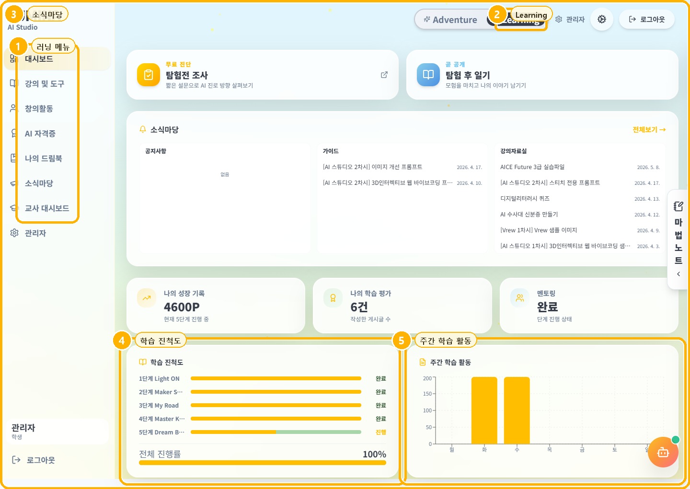
Task: Expand the 마법노트 side tab chevron
Action: click(678, 274)
